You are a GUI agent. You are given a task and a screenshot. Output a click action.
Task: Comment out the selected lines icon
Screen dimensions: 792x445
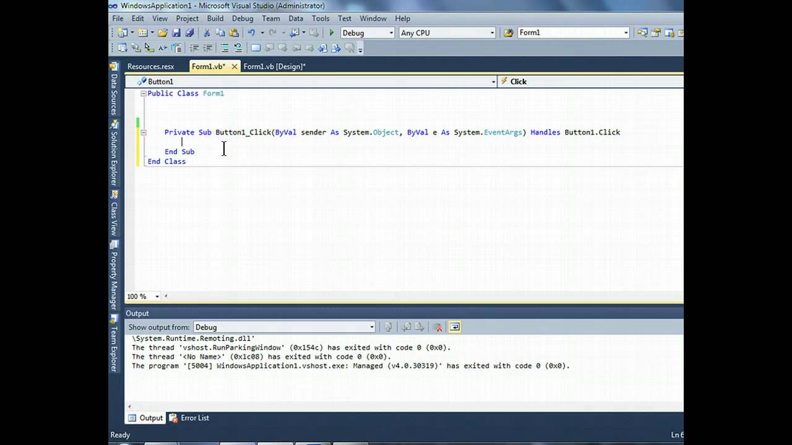tap(225, 48)
